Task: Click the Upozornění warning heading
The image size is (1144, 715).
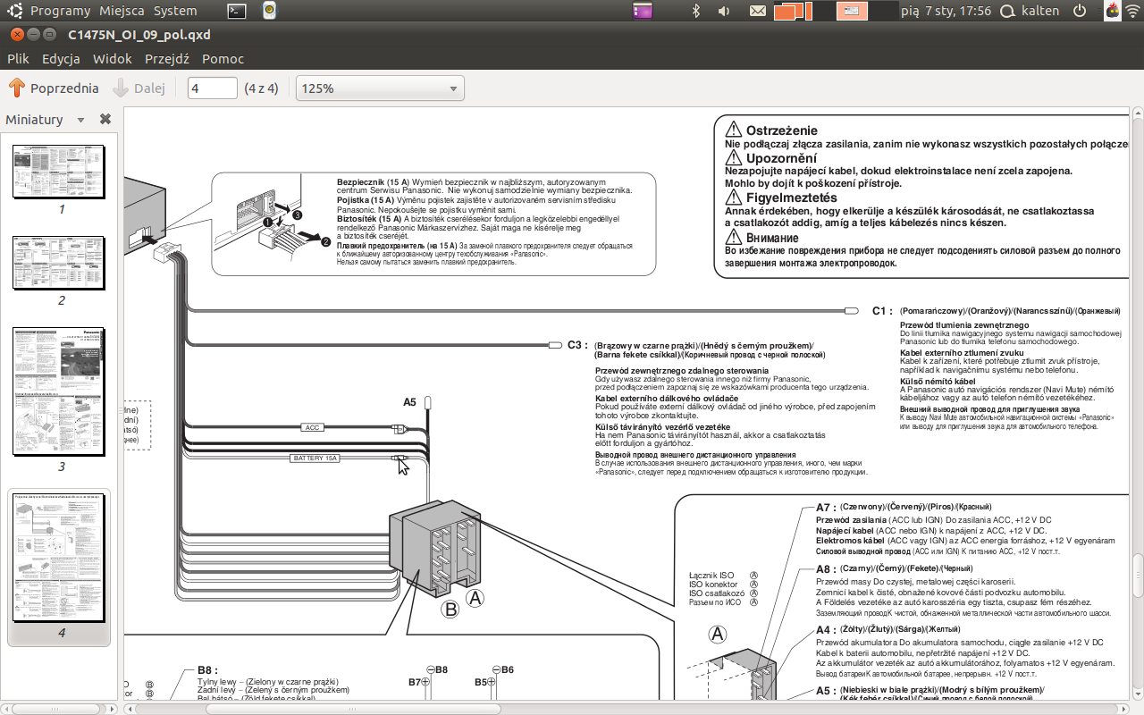Action: [781, 158]
